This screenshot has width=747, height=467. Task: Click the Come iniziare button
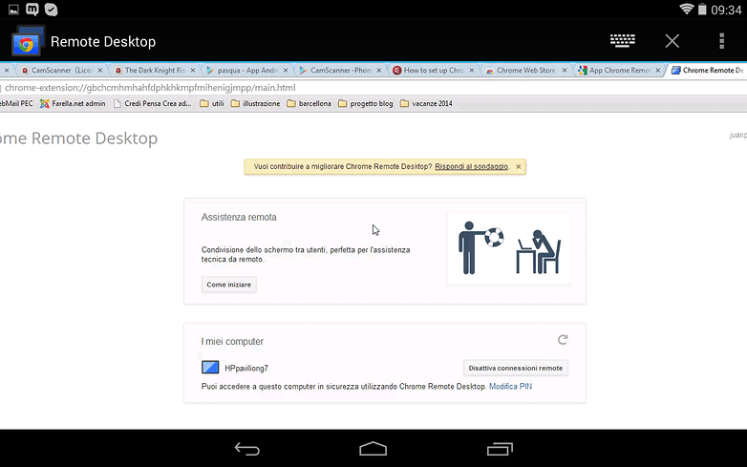pyautogui.click(x=228, y=285)
